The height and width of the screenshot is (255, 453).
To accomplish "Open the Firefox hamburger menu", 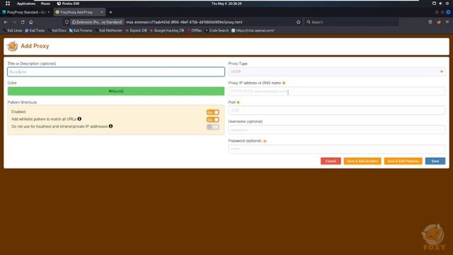I will [x=447, y=22].
